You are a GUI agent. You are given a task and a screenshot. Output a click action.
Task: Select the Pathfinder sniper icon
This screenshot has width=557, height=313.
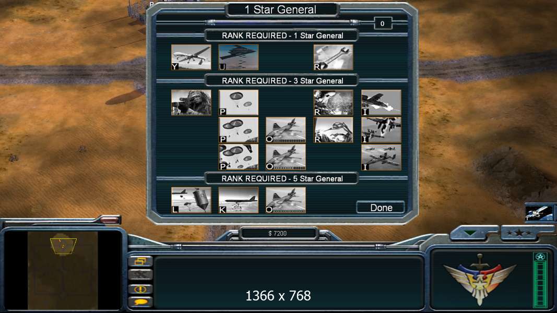(x=191, y=103)
